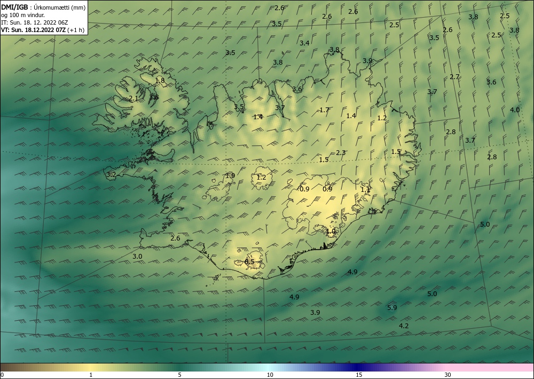
Task: Click the '1' label on the color scale
Action: (91, 375)
